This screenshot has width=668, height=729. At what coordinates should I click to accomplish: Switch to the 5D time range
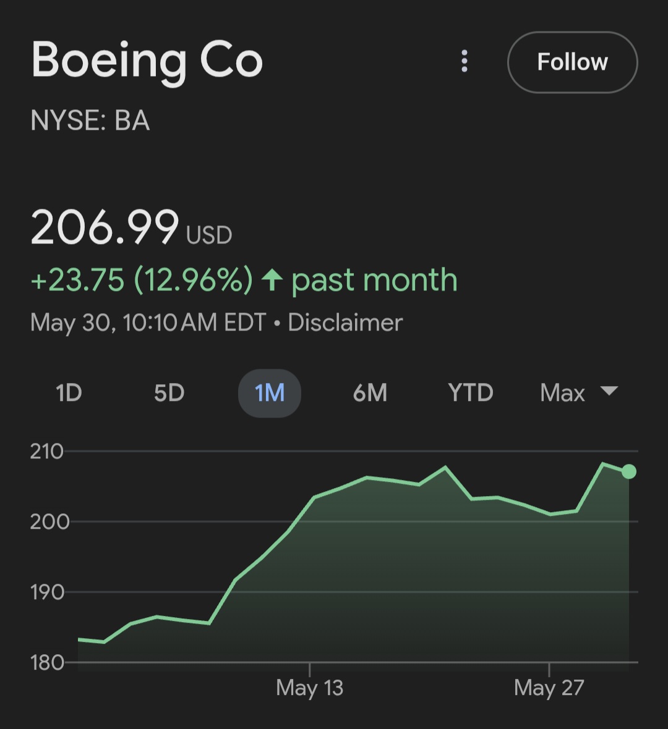(169, 393)
